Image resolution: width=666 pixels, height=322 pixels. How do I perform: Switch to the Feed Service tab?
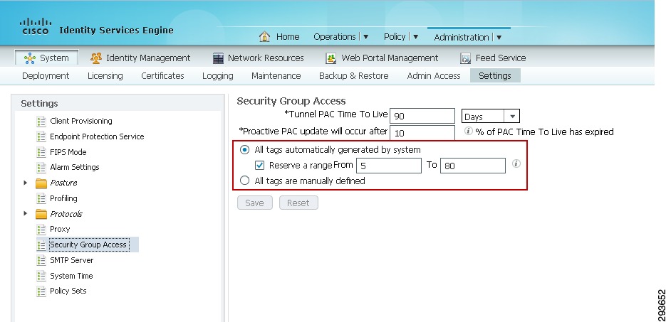pos(501,58)
